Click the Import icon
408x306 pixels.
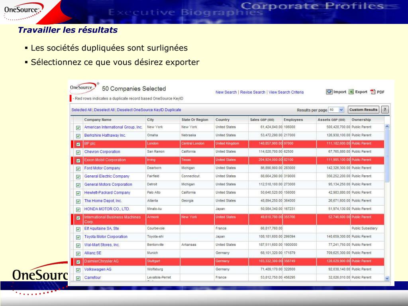pos(329,92)
